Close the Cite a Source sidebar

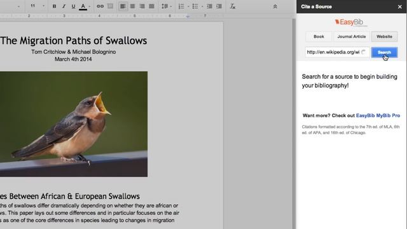[x=400, y=7]
